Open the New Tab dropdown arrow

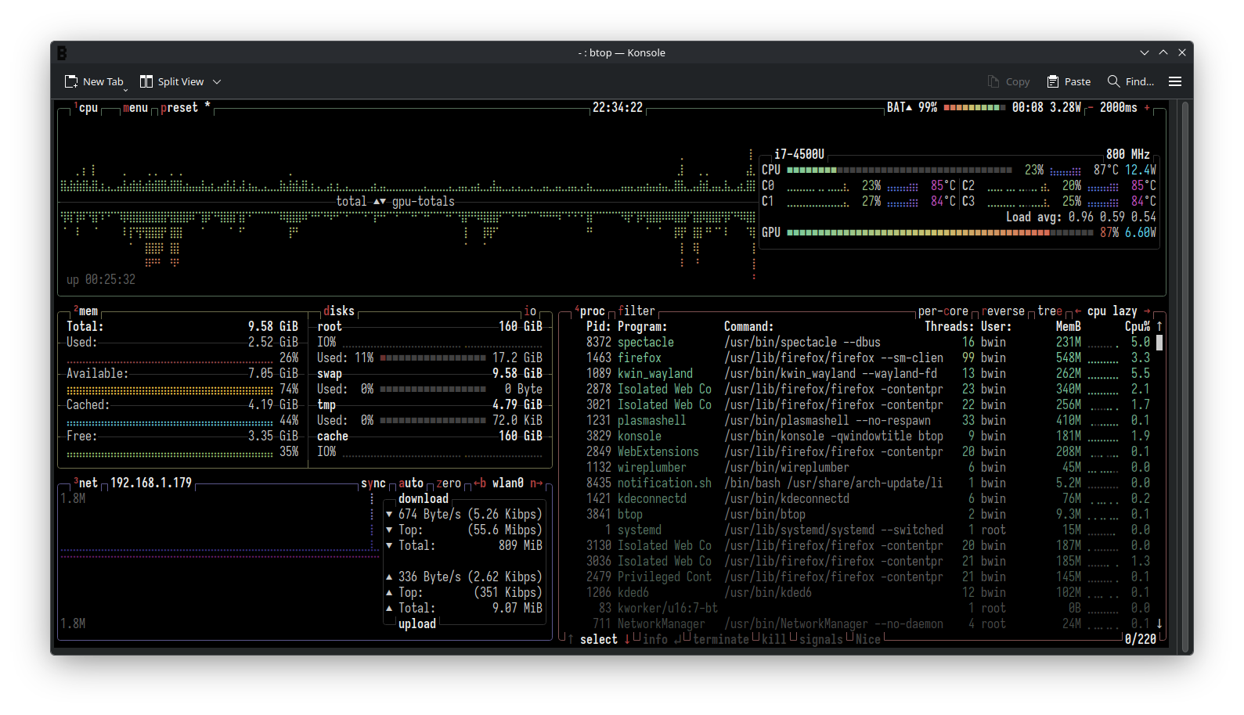click(125, 89)
